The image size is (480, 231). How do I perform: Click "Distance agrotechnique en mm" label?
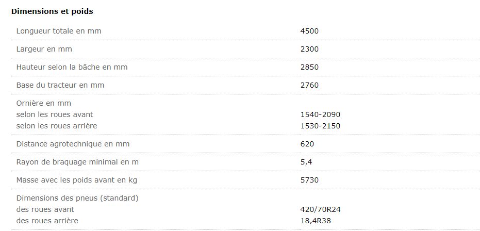pos(73,144)
